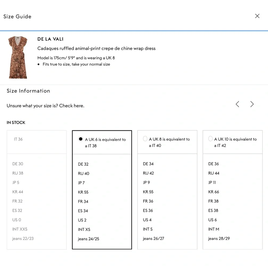
Task: Click the IT 36 size card header
Action: [x=36, y=142]
